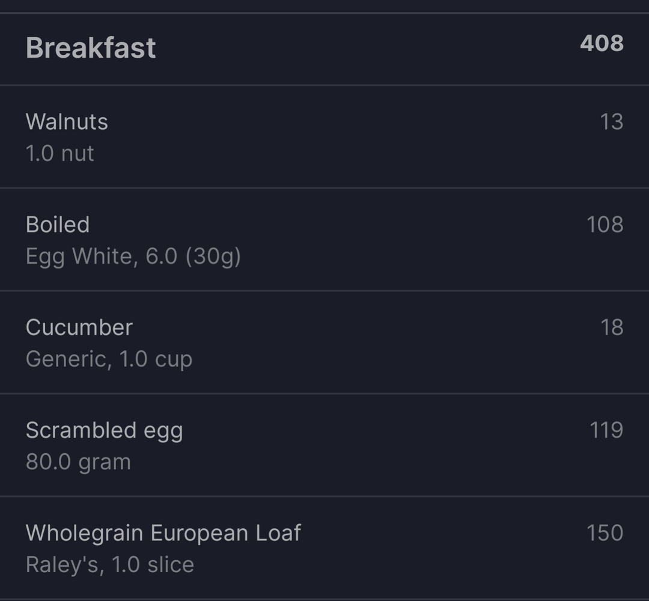Viewport: 649px width, 601px height.
Task: Tap the Cucumber 18 calorie value
Action: click(612, 328)
